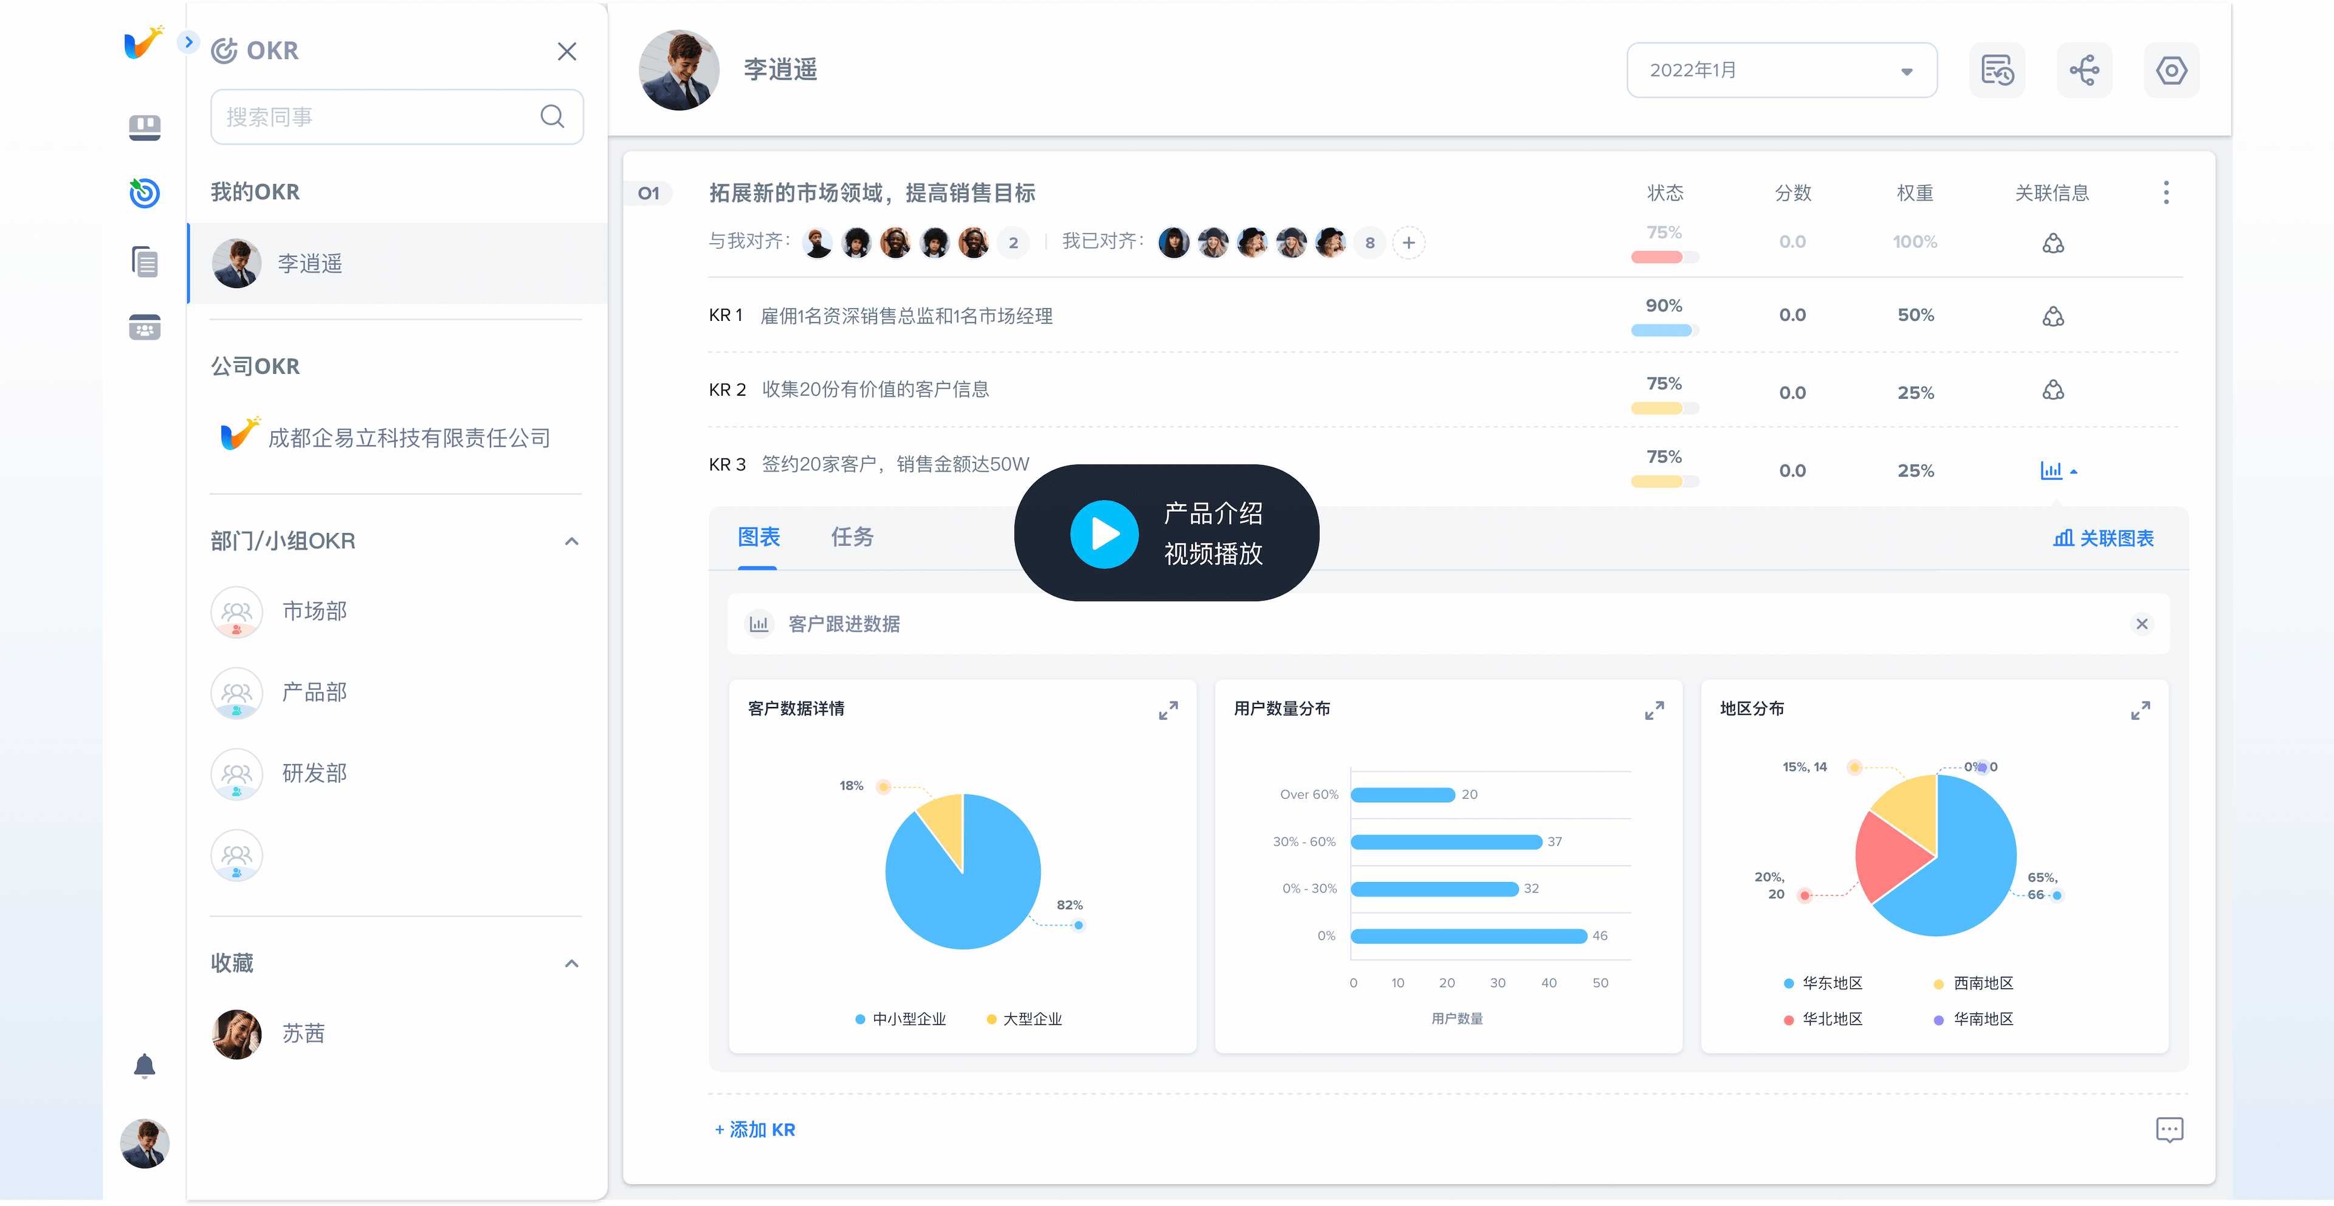
Task: Open the documents sidebar icon
Action: click(145, 262)
